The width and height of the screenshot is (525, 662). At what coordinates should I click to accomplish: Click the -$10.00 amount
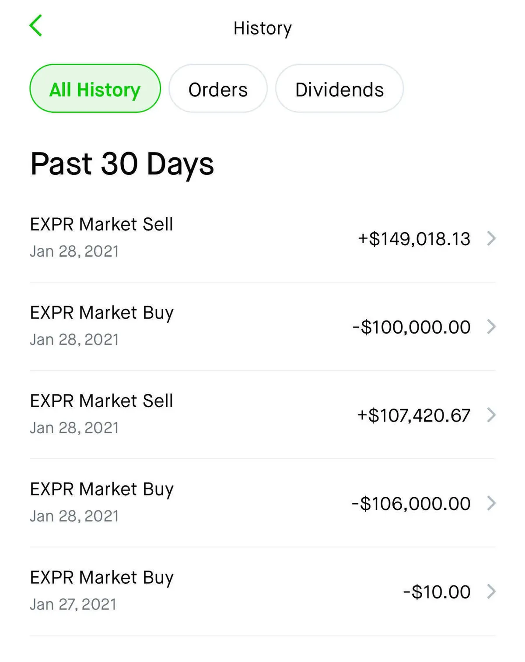click(436, 592)
